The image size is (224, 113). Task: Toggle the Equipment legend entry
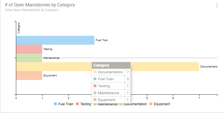pos(160,104)
